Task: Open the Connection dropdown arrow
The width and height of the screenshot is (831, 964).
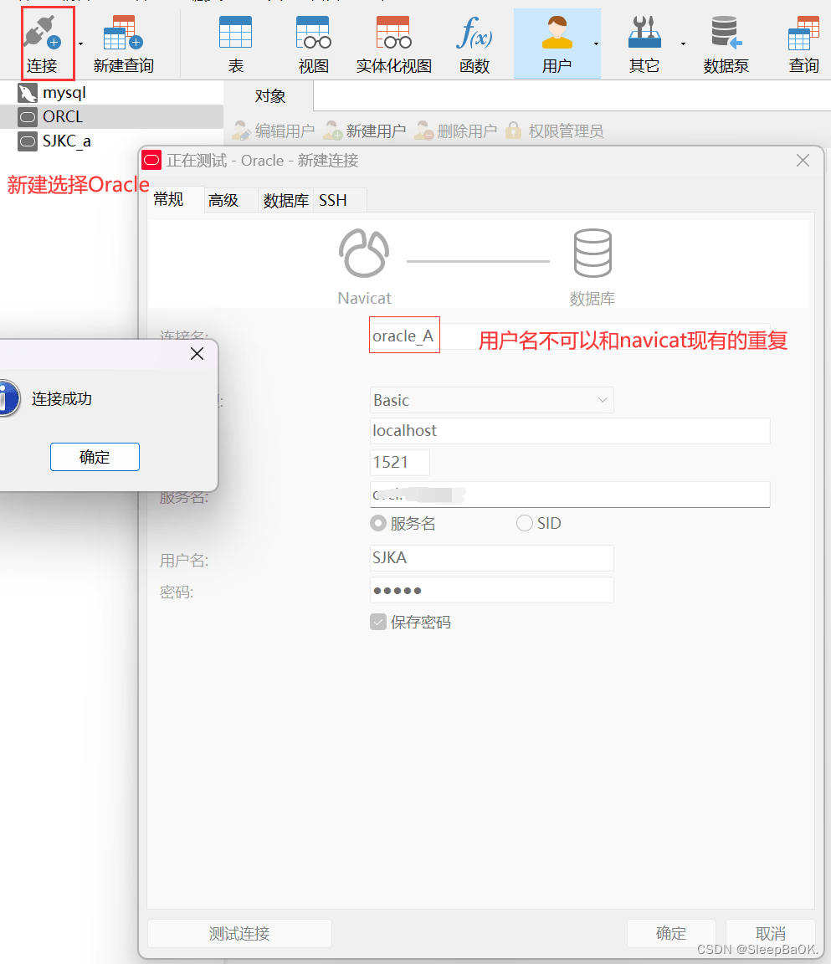Action: [80, 44]
